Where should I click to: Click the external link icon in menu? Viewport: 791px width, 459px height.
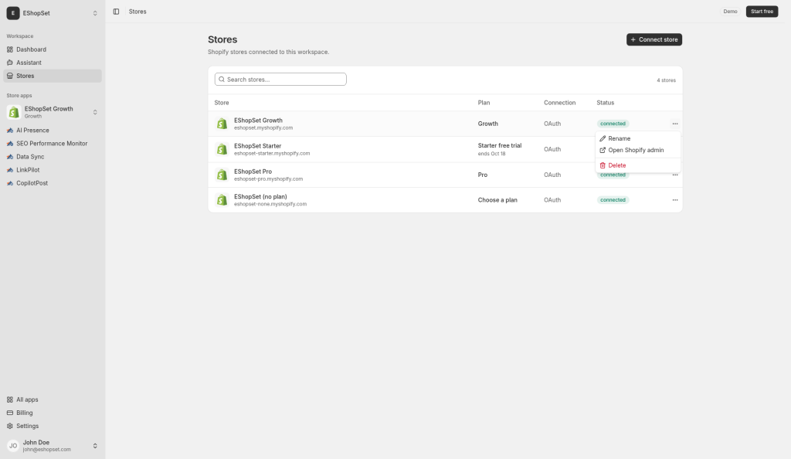[603, 151]
